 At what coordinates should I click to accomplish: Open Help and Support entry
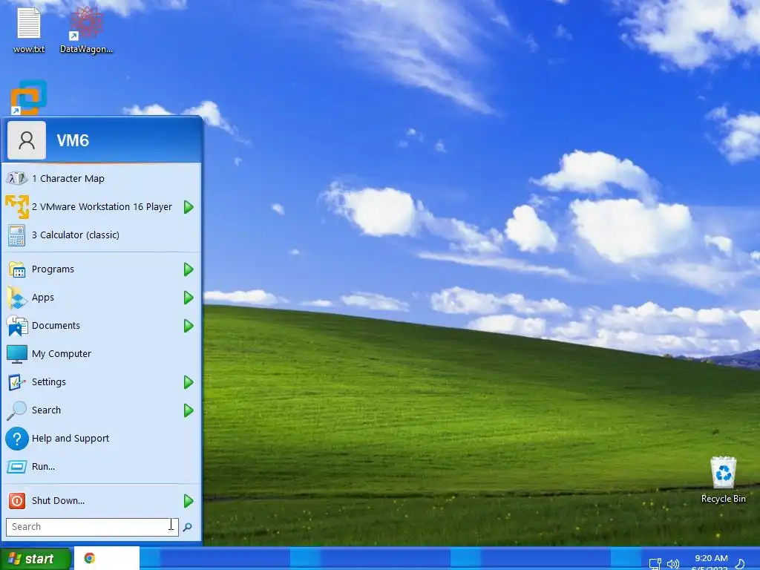[x=102, y=439]
